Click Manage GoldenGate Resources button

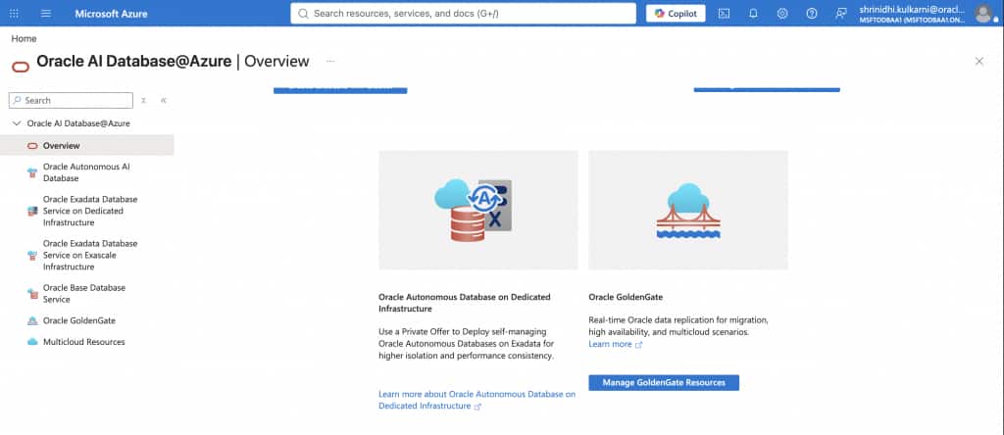pyautogui.click(x=664, y=382)
